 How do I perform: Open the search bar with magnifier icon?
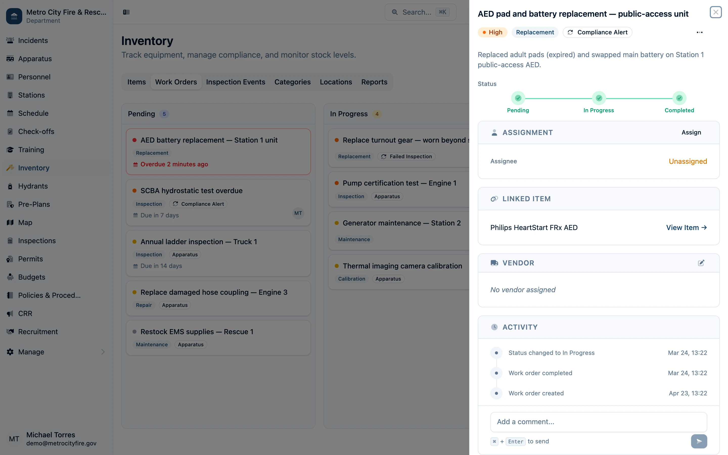click(x=395, y=12)
